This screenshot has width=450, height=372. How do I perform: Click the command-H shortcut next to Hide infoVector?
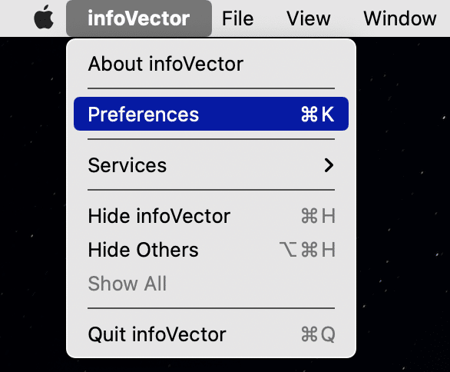(x=318, y=216)
